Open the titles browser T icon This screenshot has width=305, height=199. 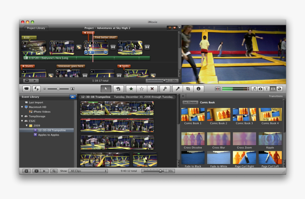pos(267,89)
